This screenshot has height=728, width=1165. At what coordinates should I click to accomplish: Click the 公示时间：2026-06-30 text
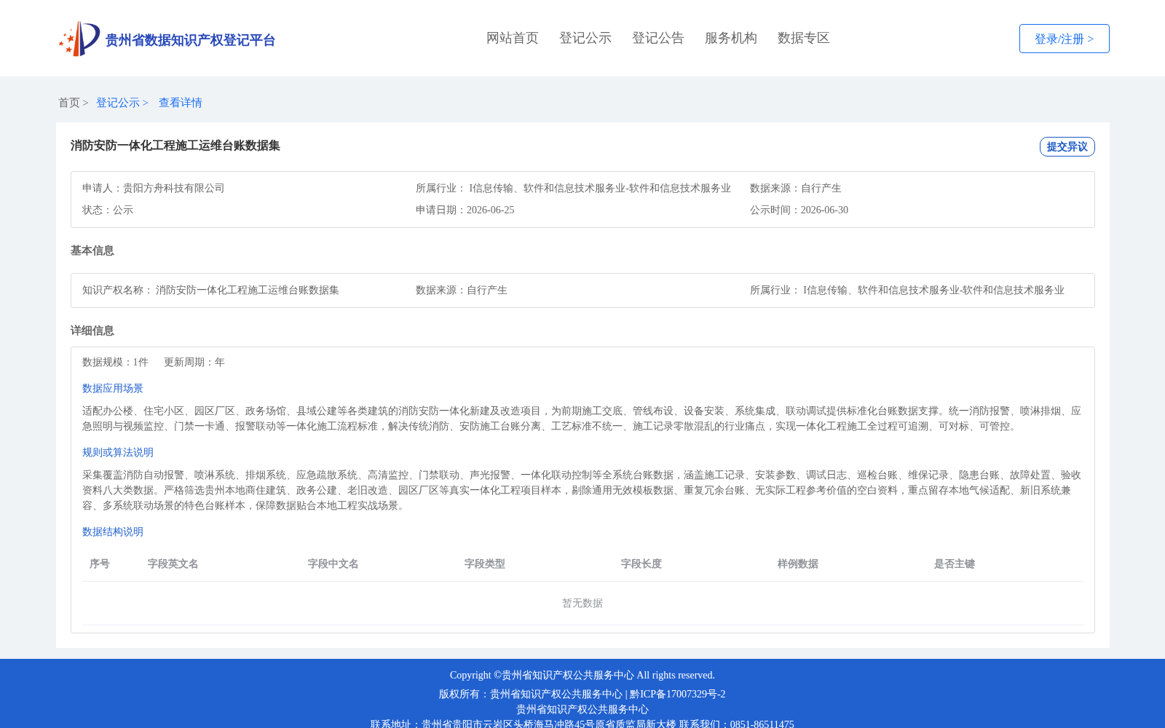click(799, 210)
